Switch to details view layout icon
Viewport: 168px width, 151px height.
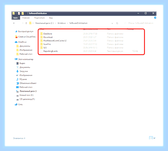pyautogui.click(x=151, y=138)
